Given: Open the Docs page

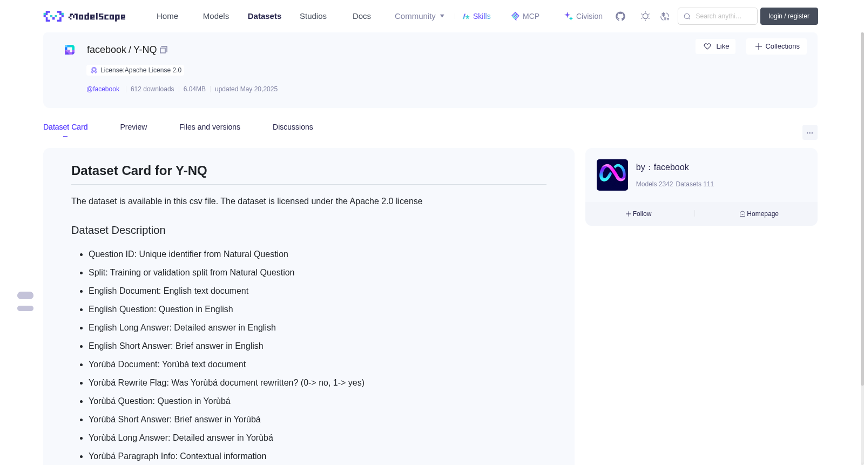Looking at the screenshot, I should click(x=362, y=16).
